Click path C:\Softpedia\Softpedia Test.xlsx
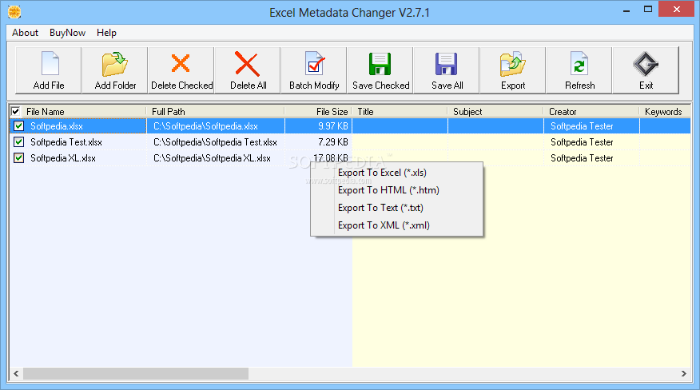700x390 pixels. pyautogui.click(x=215, y=142)
